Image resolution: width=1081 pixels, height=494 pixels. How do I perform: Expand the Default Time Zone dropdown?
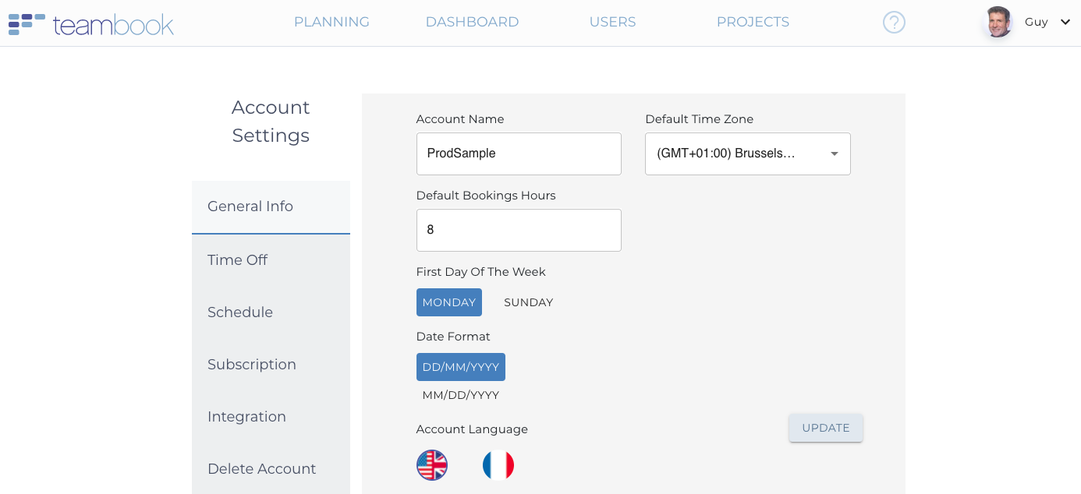tap(834, 153)
